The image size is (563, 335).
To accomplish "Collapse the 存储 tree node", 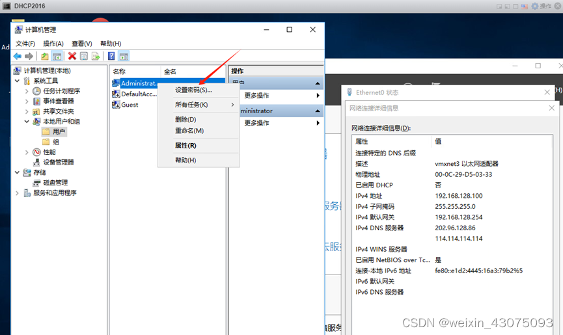I will (17, 172).
